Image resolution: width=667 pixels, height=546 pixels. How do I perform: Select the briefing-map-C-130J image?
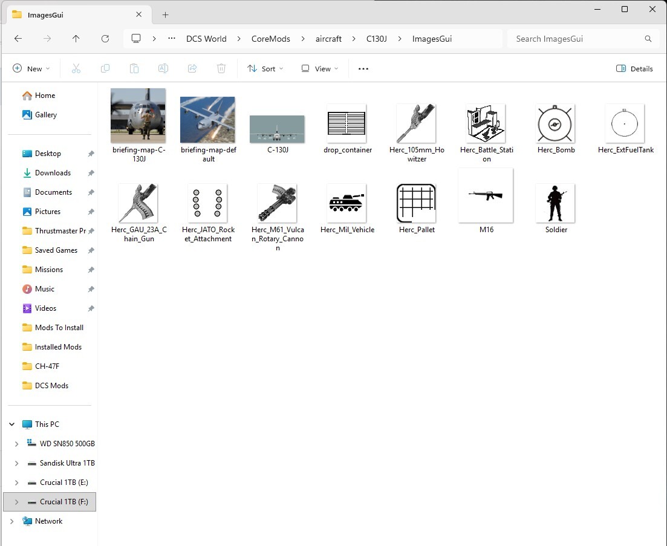pos(138,126)
